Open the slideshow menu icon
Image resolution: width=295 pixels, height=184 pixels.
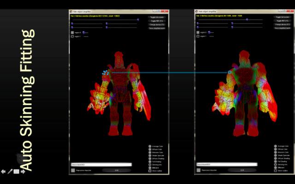pyautogui.click(x=16, y=172)
